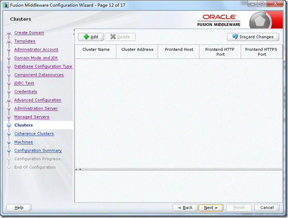
Task: Click the Machines step bullet marker
Action: pyautogui.click(x=9, y=142)
